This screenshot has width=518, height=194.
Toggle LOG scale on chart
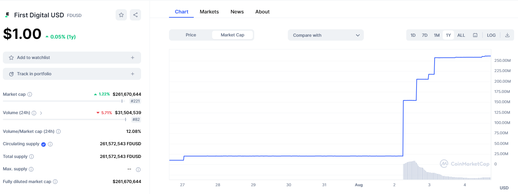pos(491,35)
